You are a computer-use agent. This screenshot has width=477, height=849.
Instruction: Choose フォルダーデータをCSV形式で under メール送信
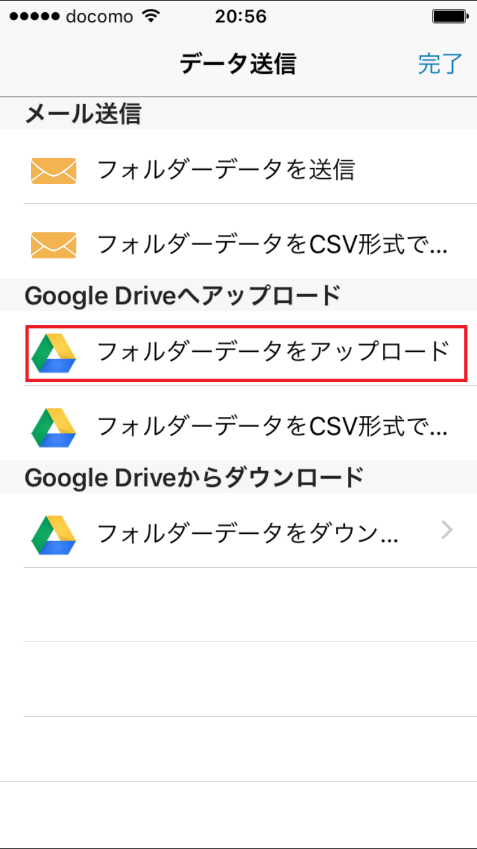click(272, 245)
